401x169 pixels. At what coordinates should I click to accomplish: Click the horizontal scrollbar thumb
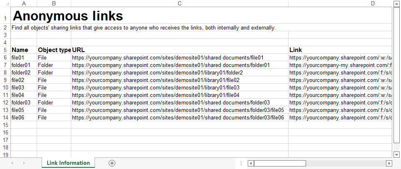point(280,163)
